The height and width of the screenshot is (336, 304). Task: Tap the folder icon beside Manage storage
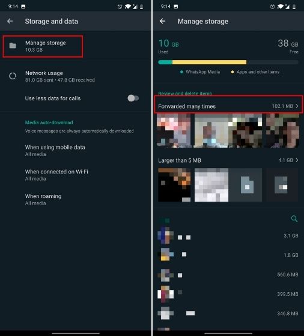click(x=13, y=46)
